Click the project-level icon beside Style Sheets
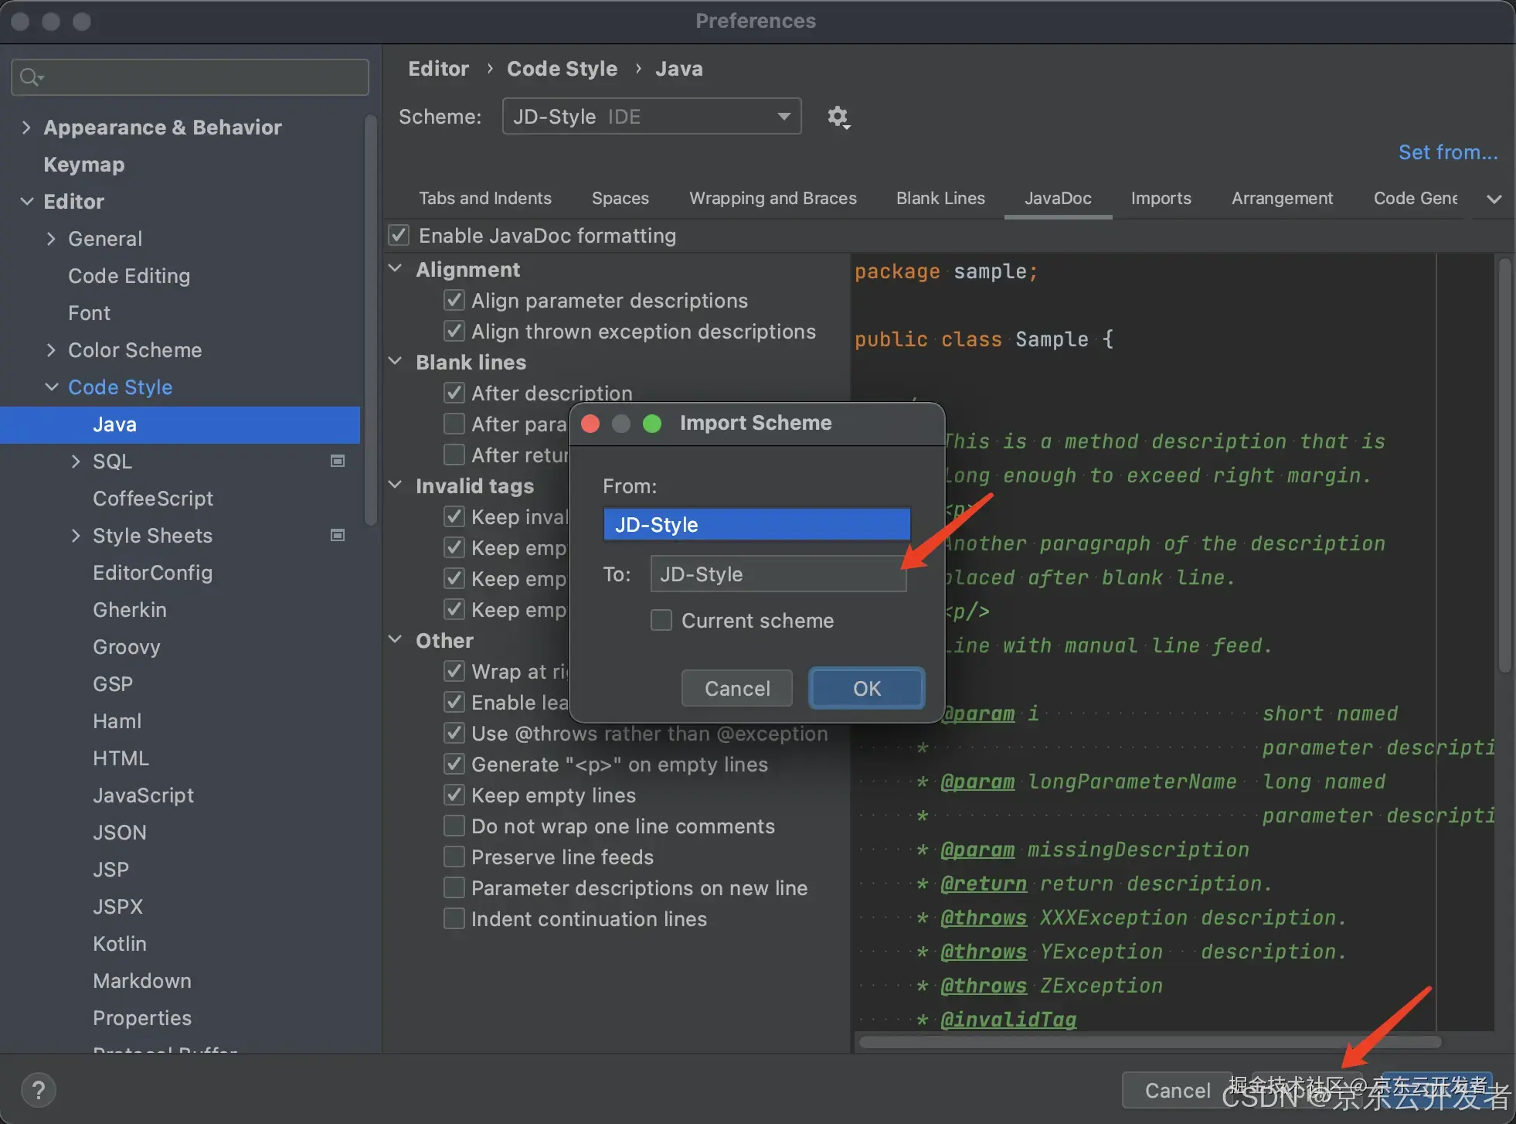Screen dimensions: 1516x1124 [338, 536]
